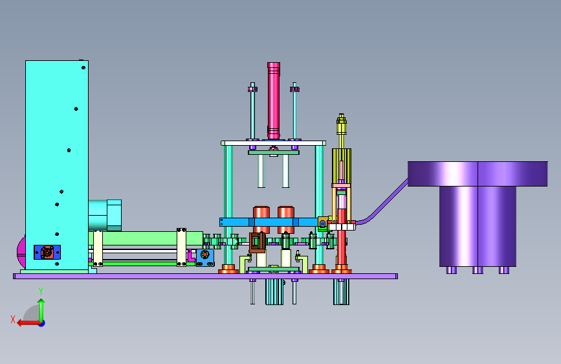This screenshot has width=561, height=364.
Task: Click the Y axis label
Action: [41, 291]
